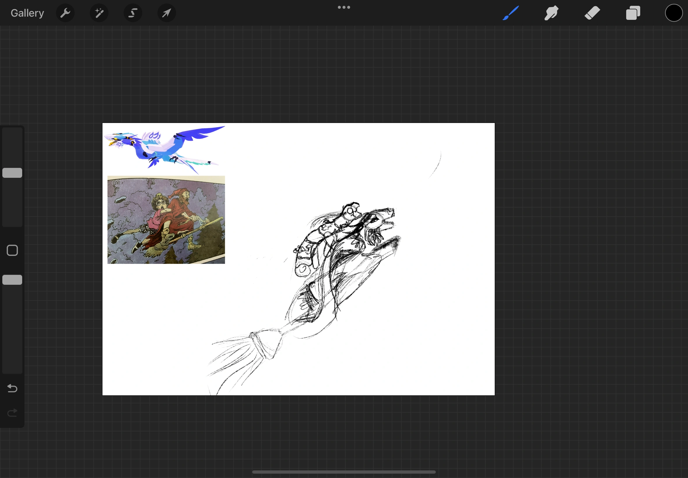The height and width of the screenshot is (478, 688).
Task: Open the black color picker circle
Action: tap(674, 13)
